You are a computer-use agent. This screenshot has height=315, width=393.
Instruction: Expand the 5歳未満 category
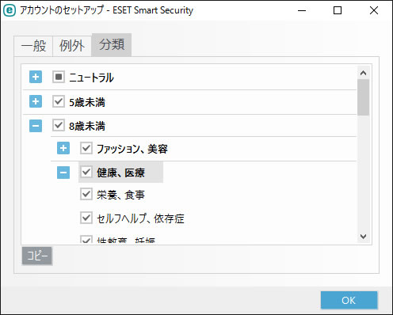point(36,101)
